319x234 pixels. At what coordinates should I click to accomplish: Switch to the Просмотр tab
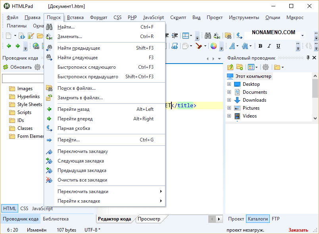pos(148,219)
